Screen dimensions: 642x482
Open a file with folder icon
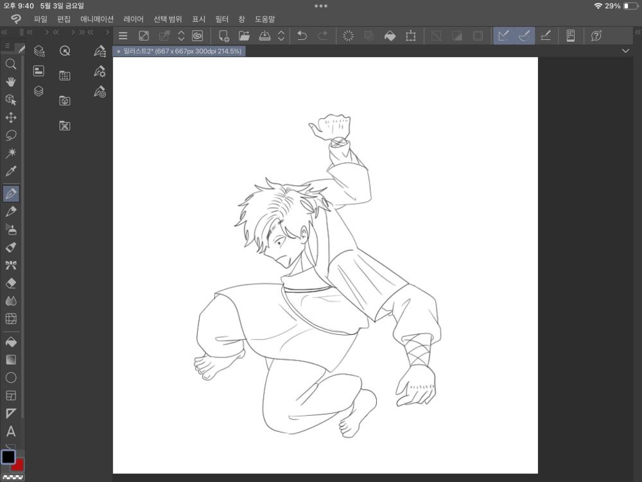[x=244, y=35]
